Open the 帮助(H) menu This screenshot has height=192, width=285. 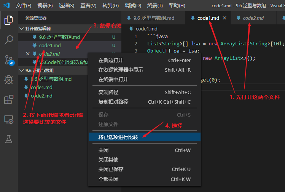point(177,5)
